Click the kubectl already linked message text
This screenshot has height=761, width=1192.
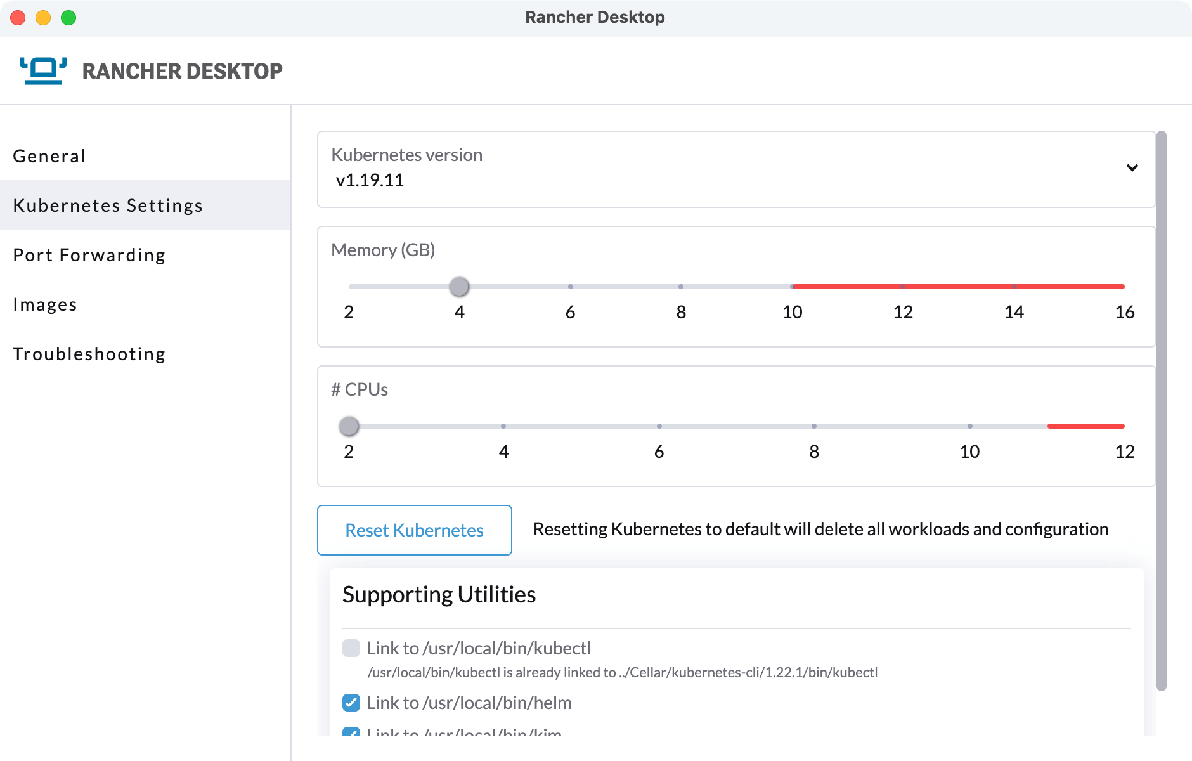click(623, 673)
